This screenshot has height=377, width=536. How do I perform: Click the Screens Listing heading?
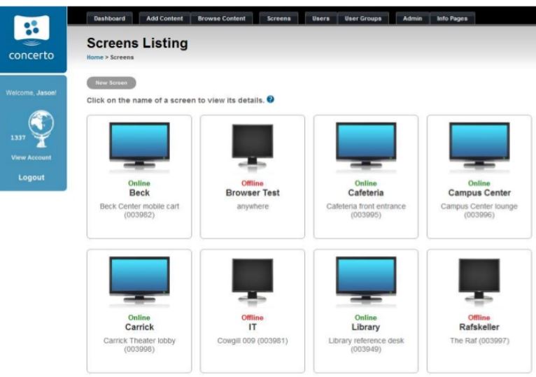click(x=137, y=43)
